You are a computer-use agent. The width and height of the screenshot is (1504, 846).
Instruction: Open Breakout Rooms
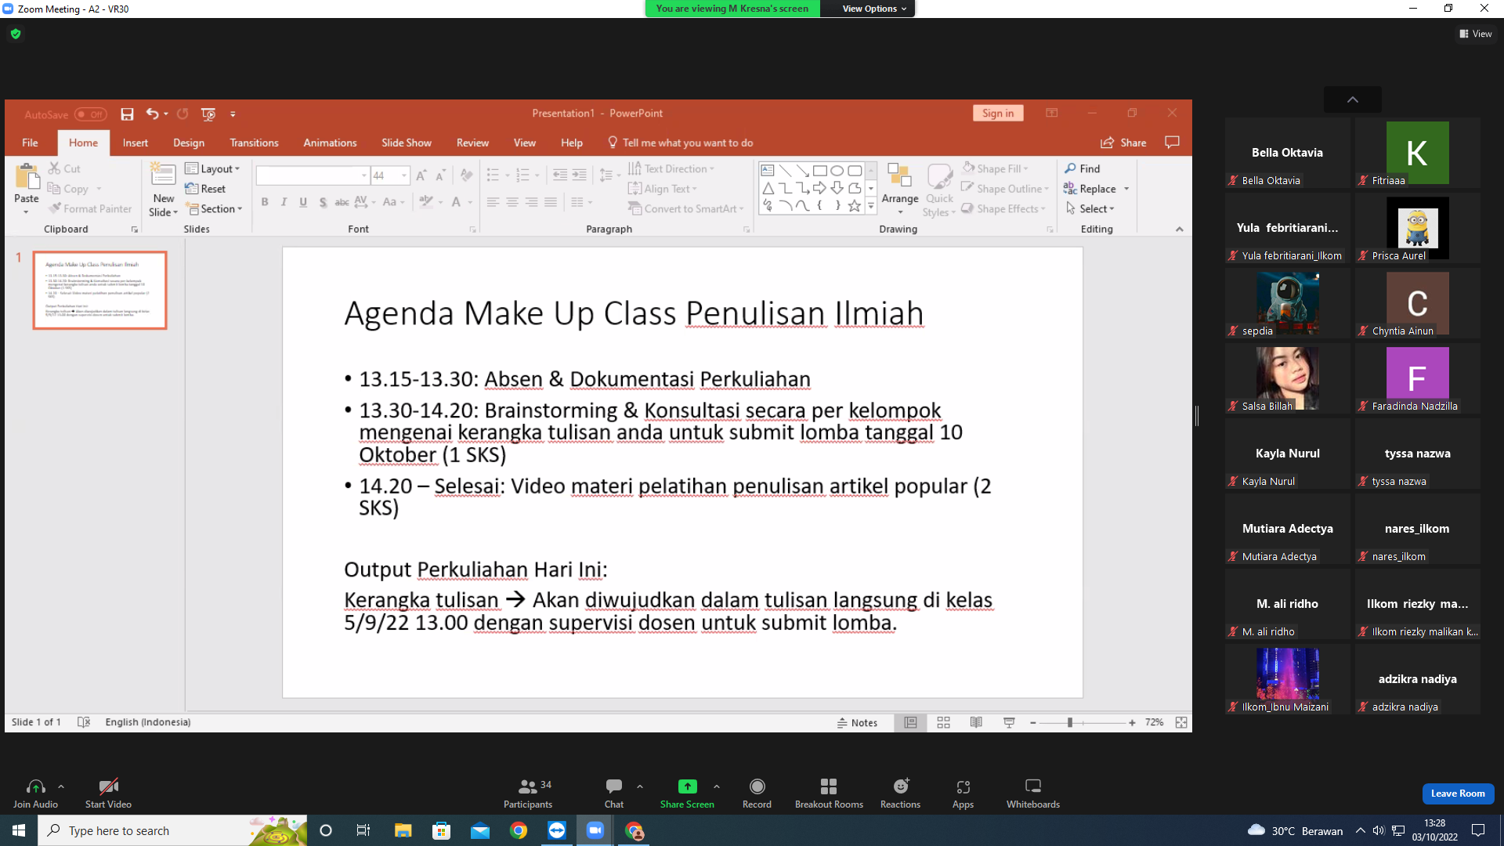829,793
